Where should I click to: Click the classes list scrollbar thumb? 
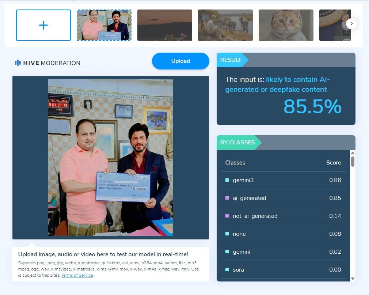(x=353, y=161)
